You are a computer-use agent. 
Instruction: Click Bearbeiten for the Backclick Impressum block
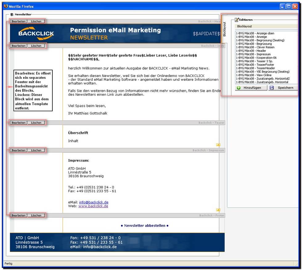pos(18,150)
